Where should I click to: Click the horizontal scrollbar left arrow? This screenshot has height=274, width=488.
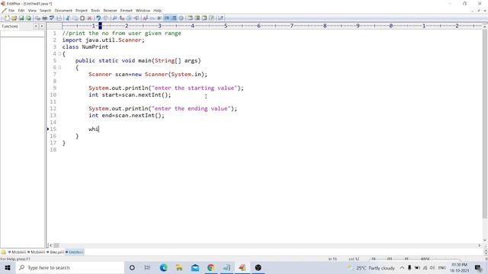click(51, 245)
